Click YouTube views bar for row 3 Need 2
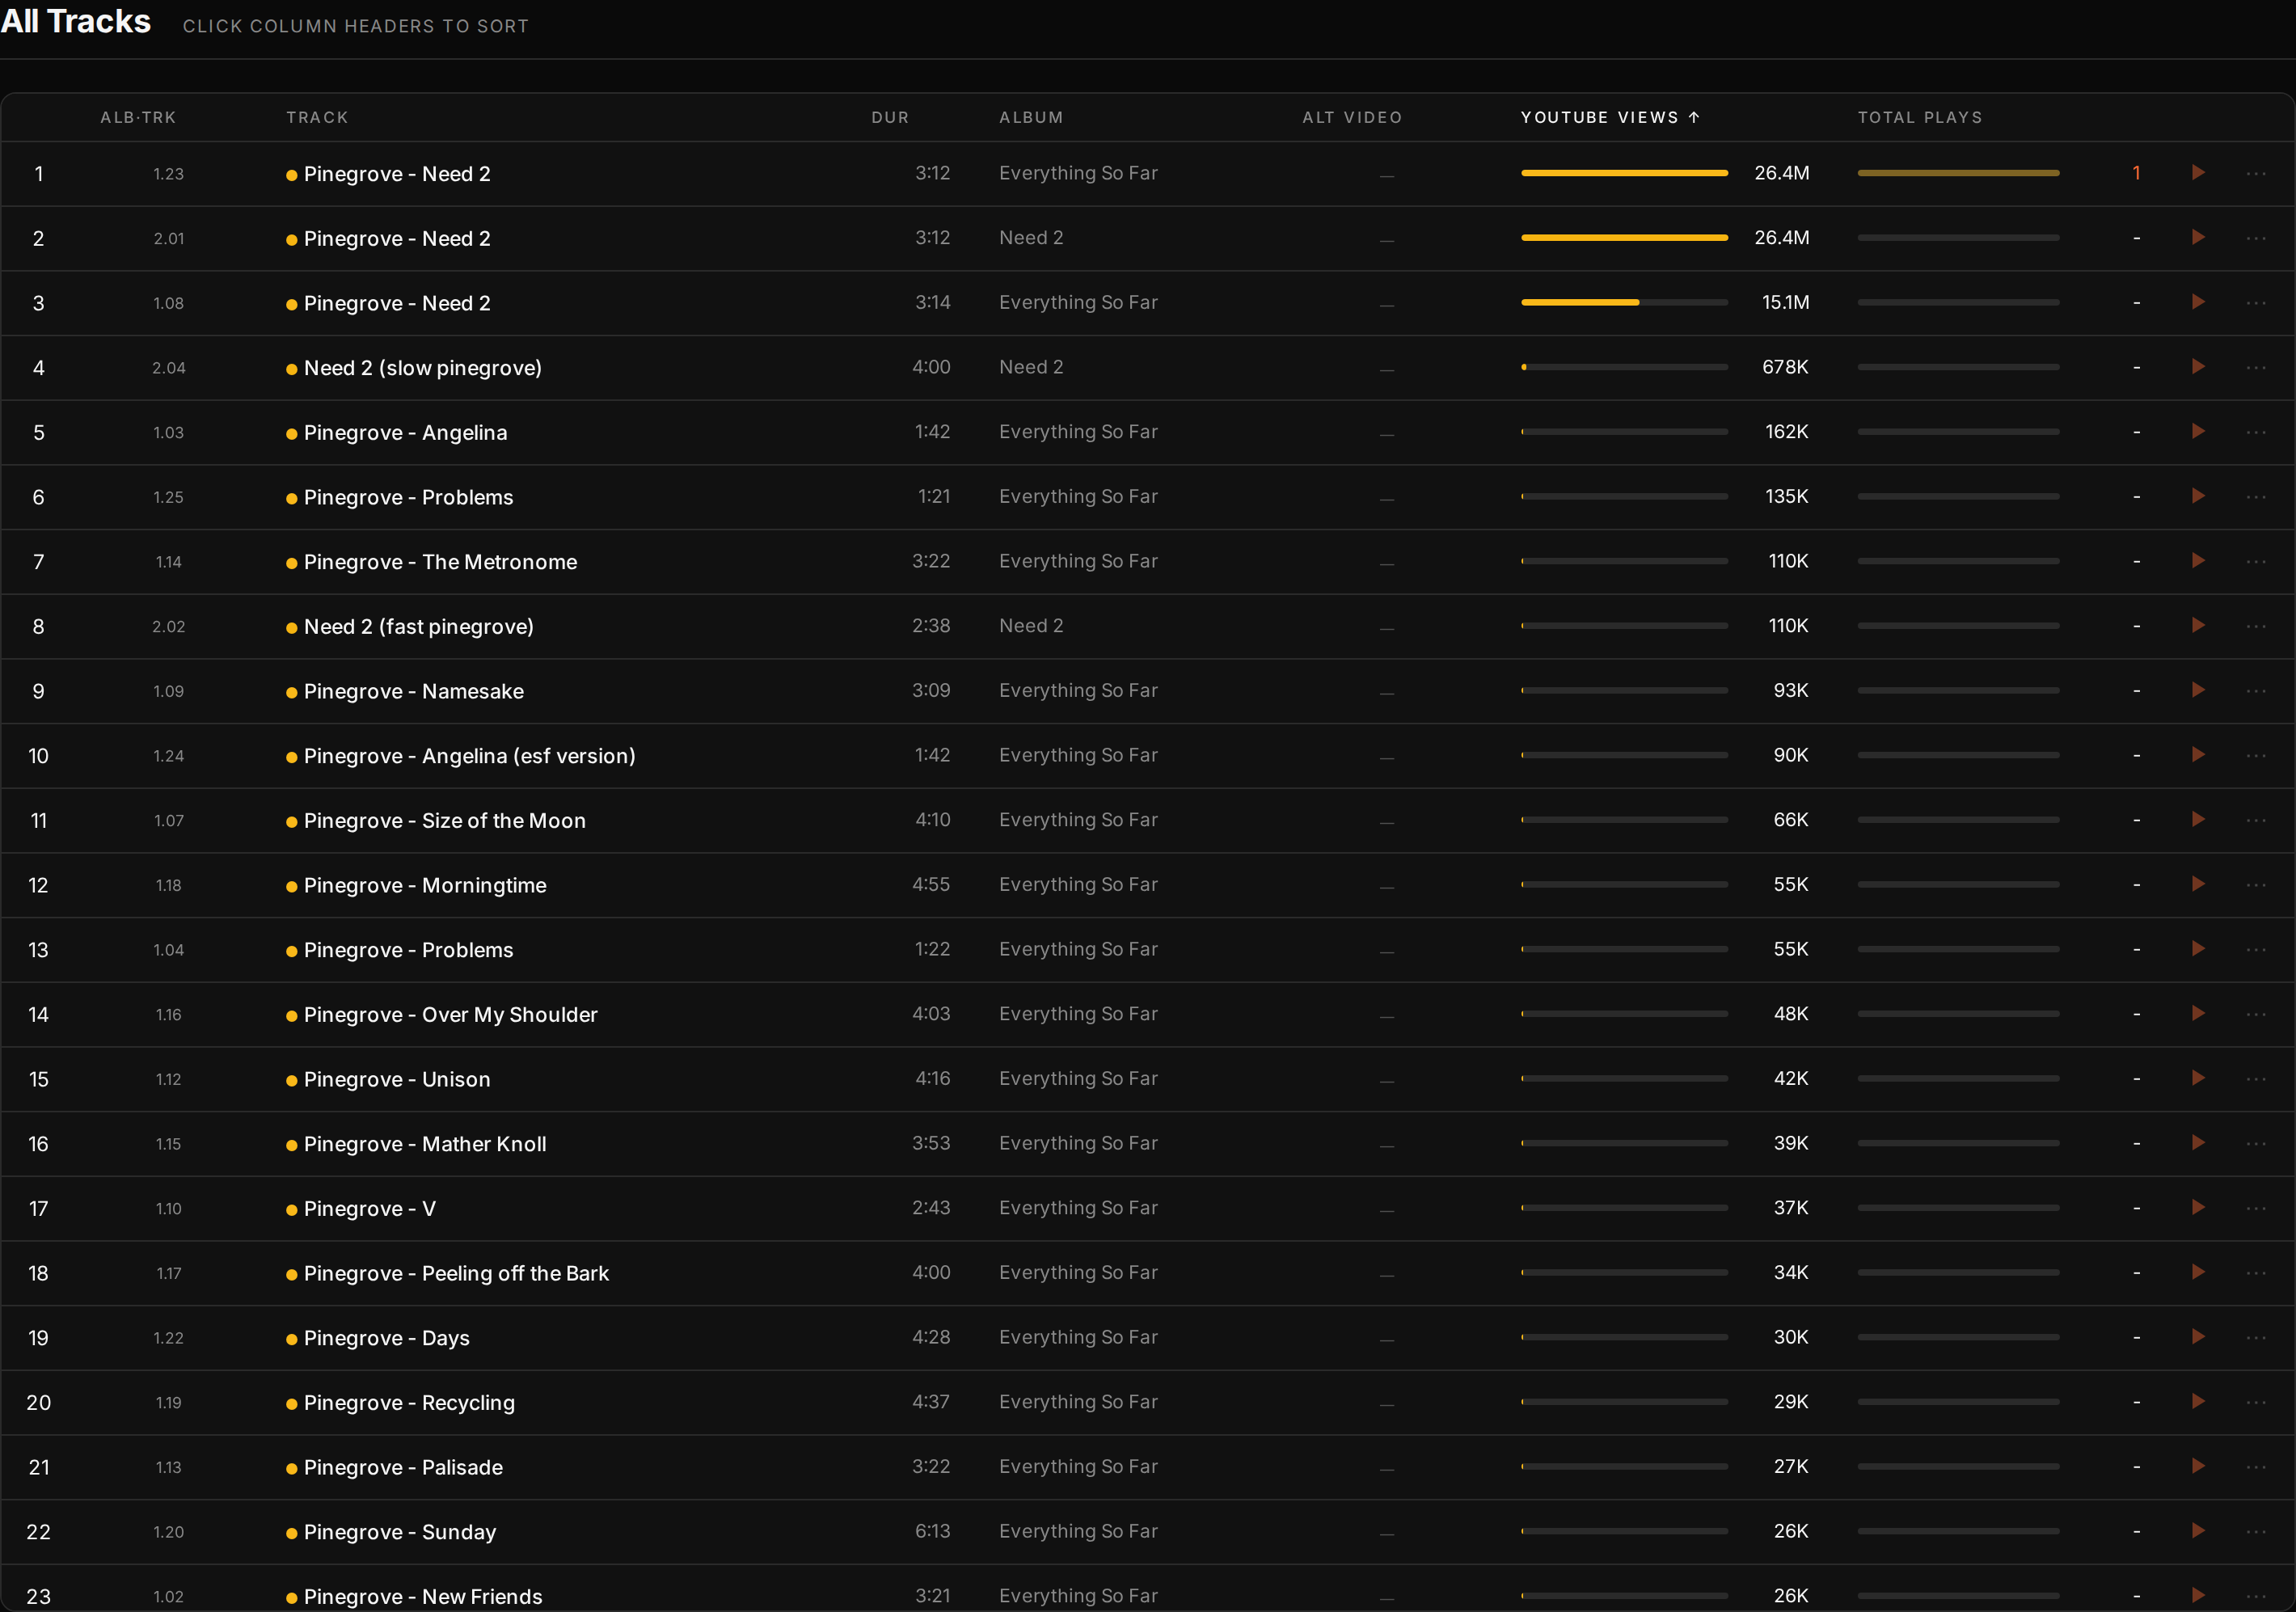Screen dimensions: 2296x1612 coord(1624,302)
